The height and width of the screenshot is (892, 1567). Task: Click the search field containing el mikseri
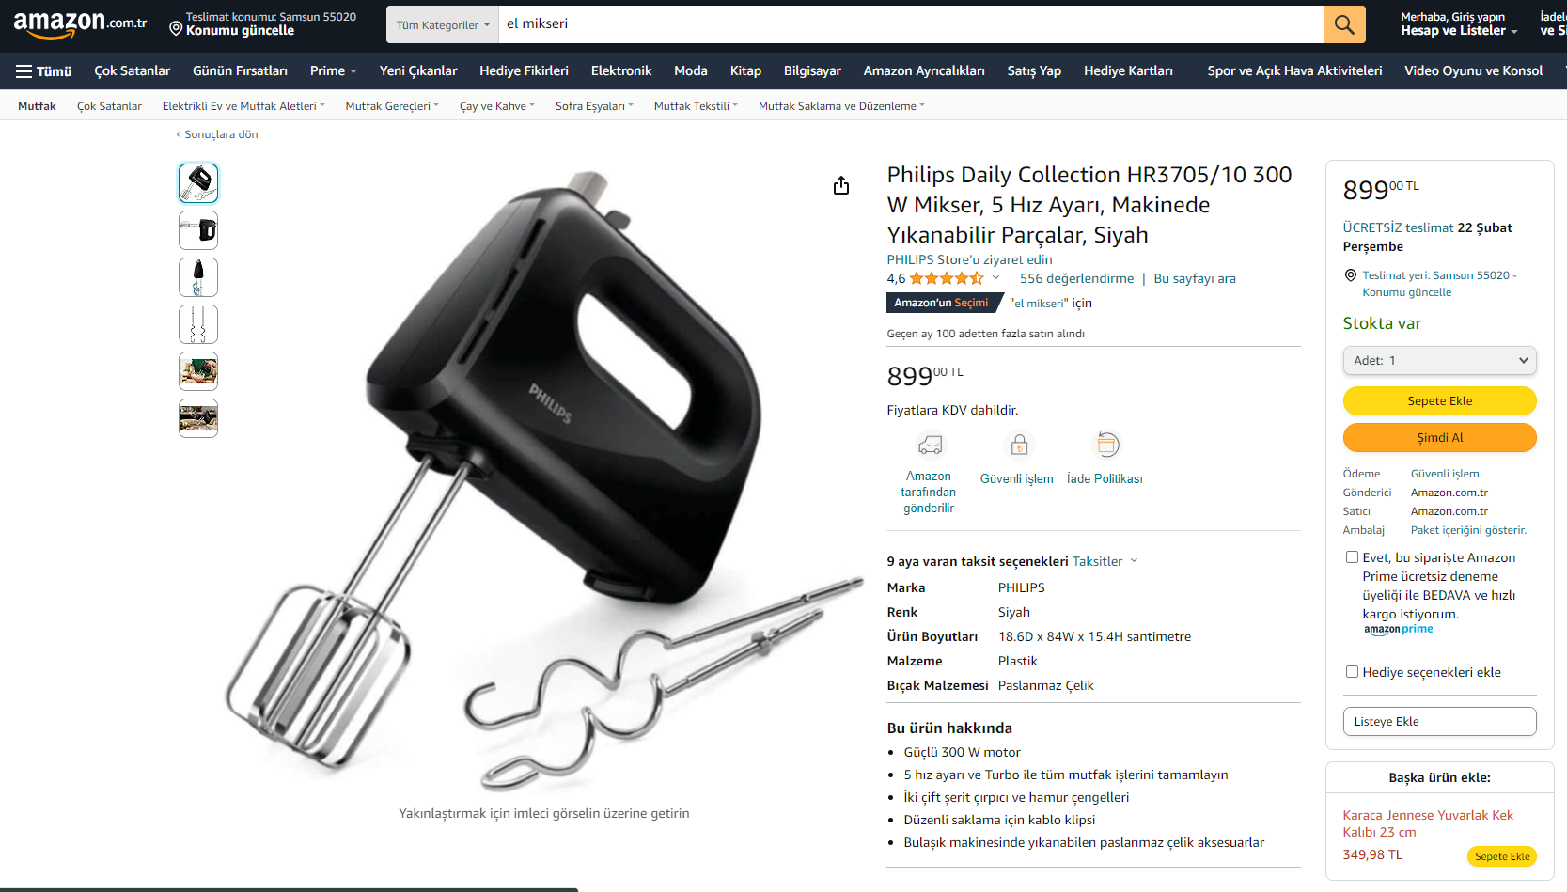[x=910, y=24]
